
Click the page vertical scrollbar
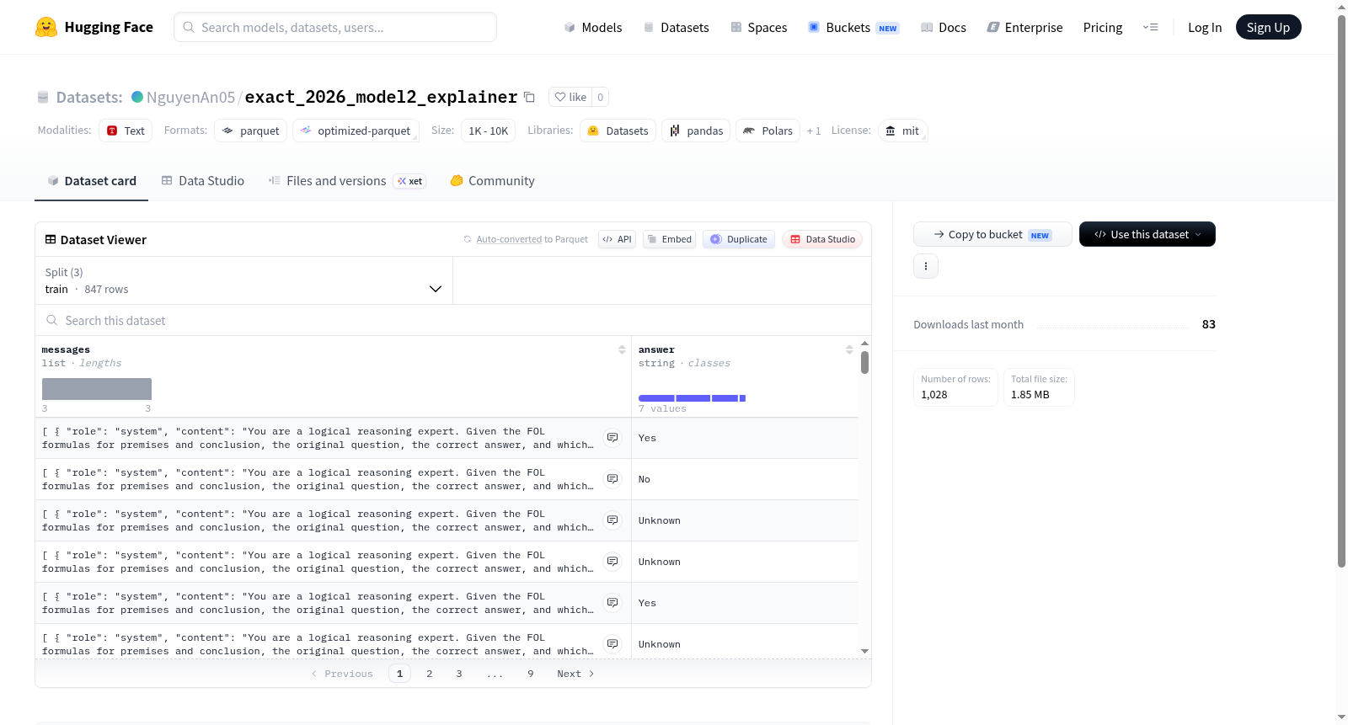[1342, 291]
